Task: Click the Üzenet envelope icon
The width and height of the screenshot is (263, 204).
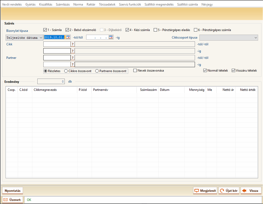Action: [6, 200]
